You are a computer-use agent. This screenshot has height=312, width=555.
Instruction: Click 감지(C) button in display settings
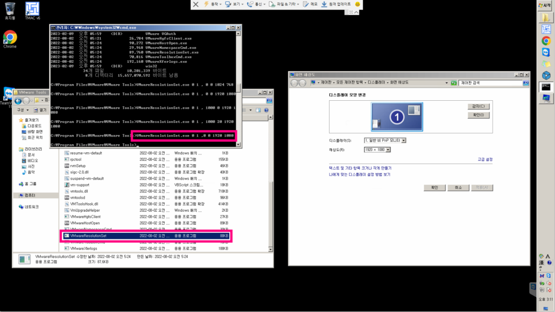pos(478,107)
